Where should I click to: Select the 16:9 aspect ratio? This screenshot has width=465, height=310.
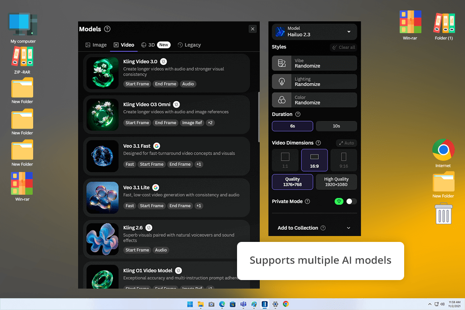[x=314, y=160]
